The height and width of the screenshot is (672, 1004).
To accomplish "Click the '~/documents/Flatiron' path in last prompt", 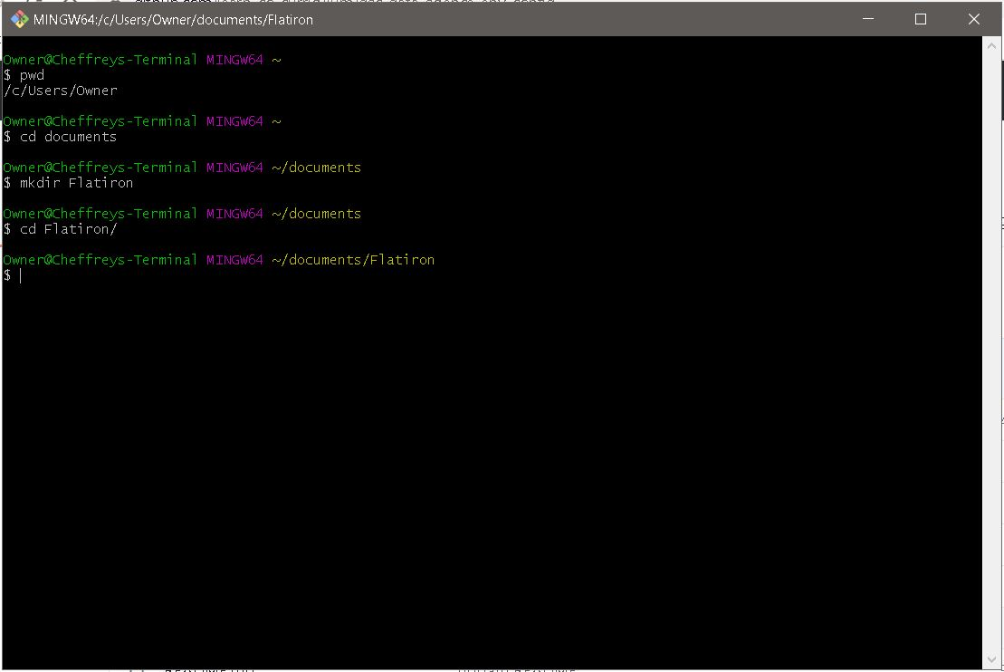I will pyautogui.click(x=353, y=260).
